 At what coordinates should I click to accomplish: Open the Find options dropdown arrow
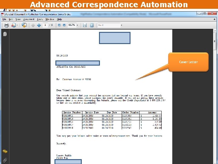(x=121, y=25)
